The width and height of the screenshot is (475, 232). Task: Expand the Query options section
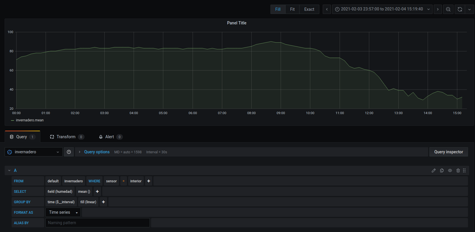click(96, 152)
